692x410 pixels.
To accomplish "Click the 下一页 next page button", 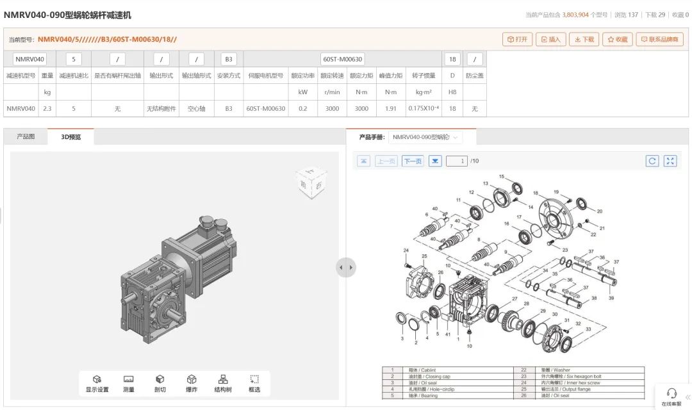I will 413,161.
